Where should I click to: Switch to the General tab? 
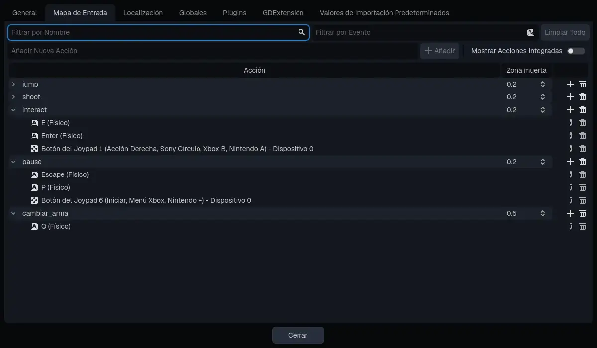coord(25,13)
